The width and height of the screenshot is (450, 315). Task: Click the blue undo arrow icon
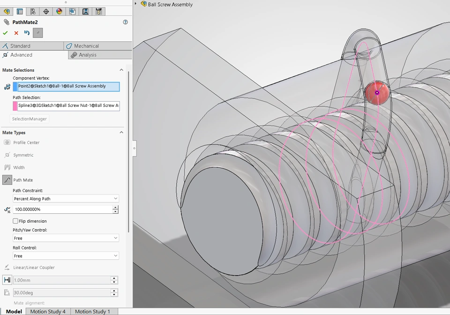point(27,33)
